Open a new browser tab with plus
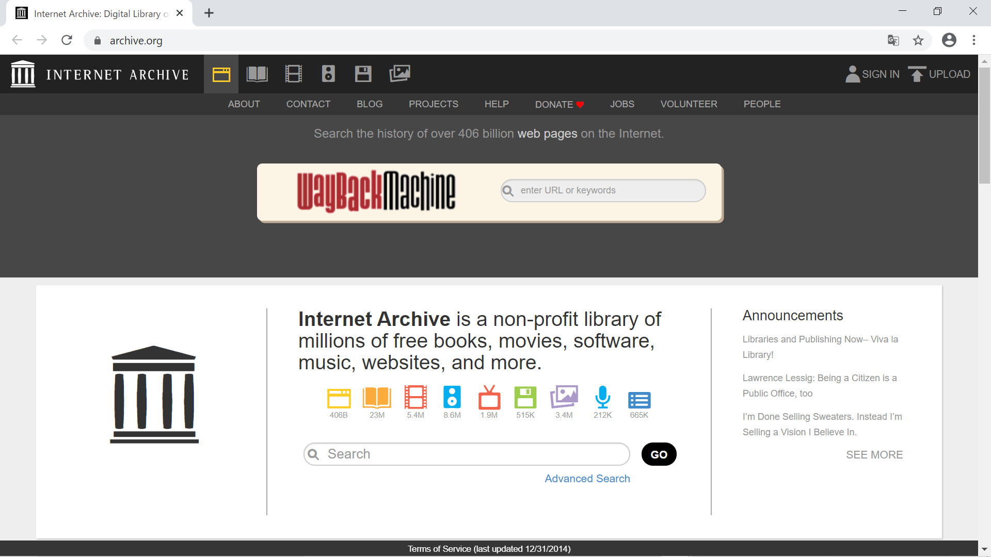Image resolution: width=991 pixels, height=557 pixels. (x=209, y=13)
